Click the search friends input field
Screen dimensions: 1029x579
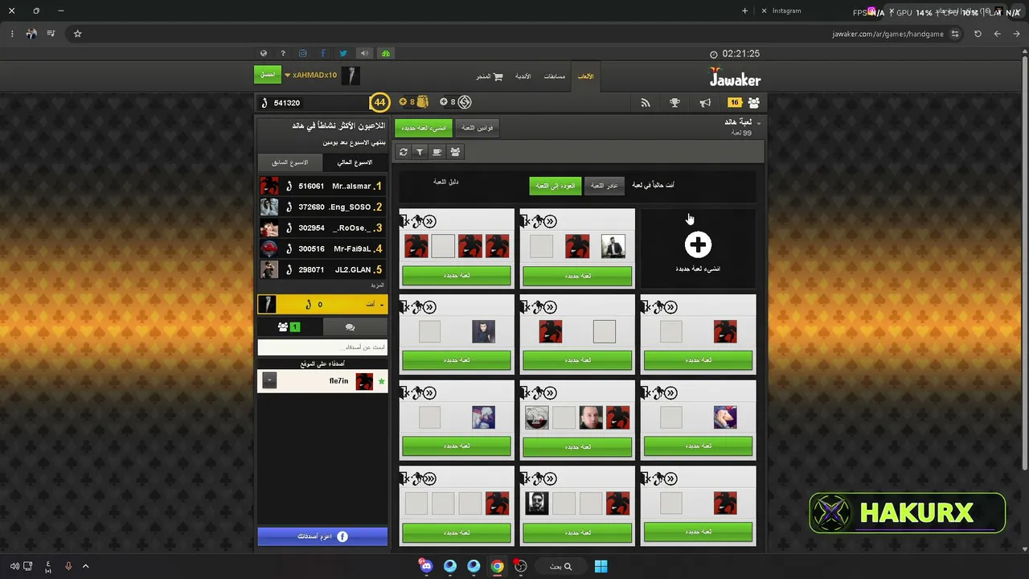pos(322,347)
